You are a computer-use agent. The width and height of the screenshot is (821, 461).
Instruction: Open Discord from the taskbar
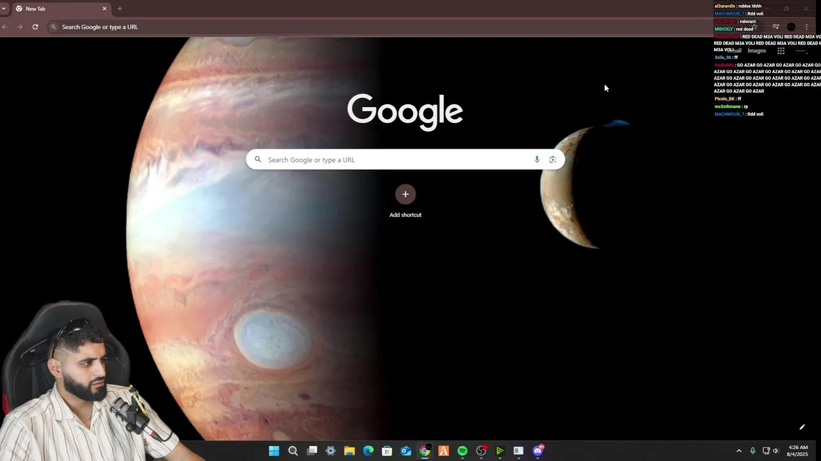537,451
